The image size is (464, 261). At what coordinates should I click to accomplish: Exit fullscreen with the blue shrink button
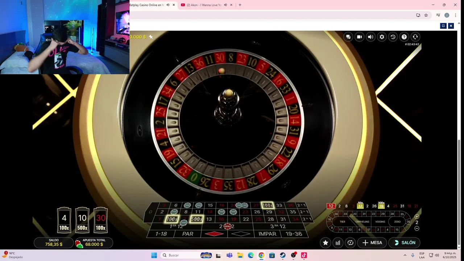click(x=443, y=26)
